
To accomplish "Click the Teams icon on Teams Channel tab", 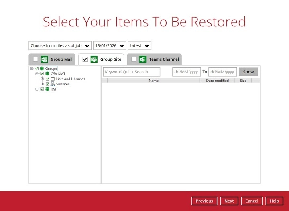I will click(x=142, y=59).
